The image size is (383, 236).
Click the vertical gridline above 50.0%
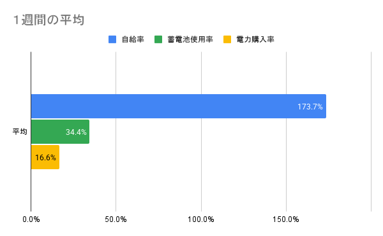pyautogui.click(x=116, y=73)
